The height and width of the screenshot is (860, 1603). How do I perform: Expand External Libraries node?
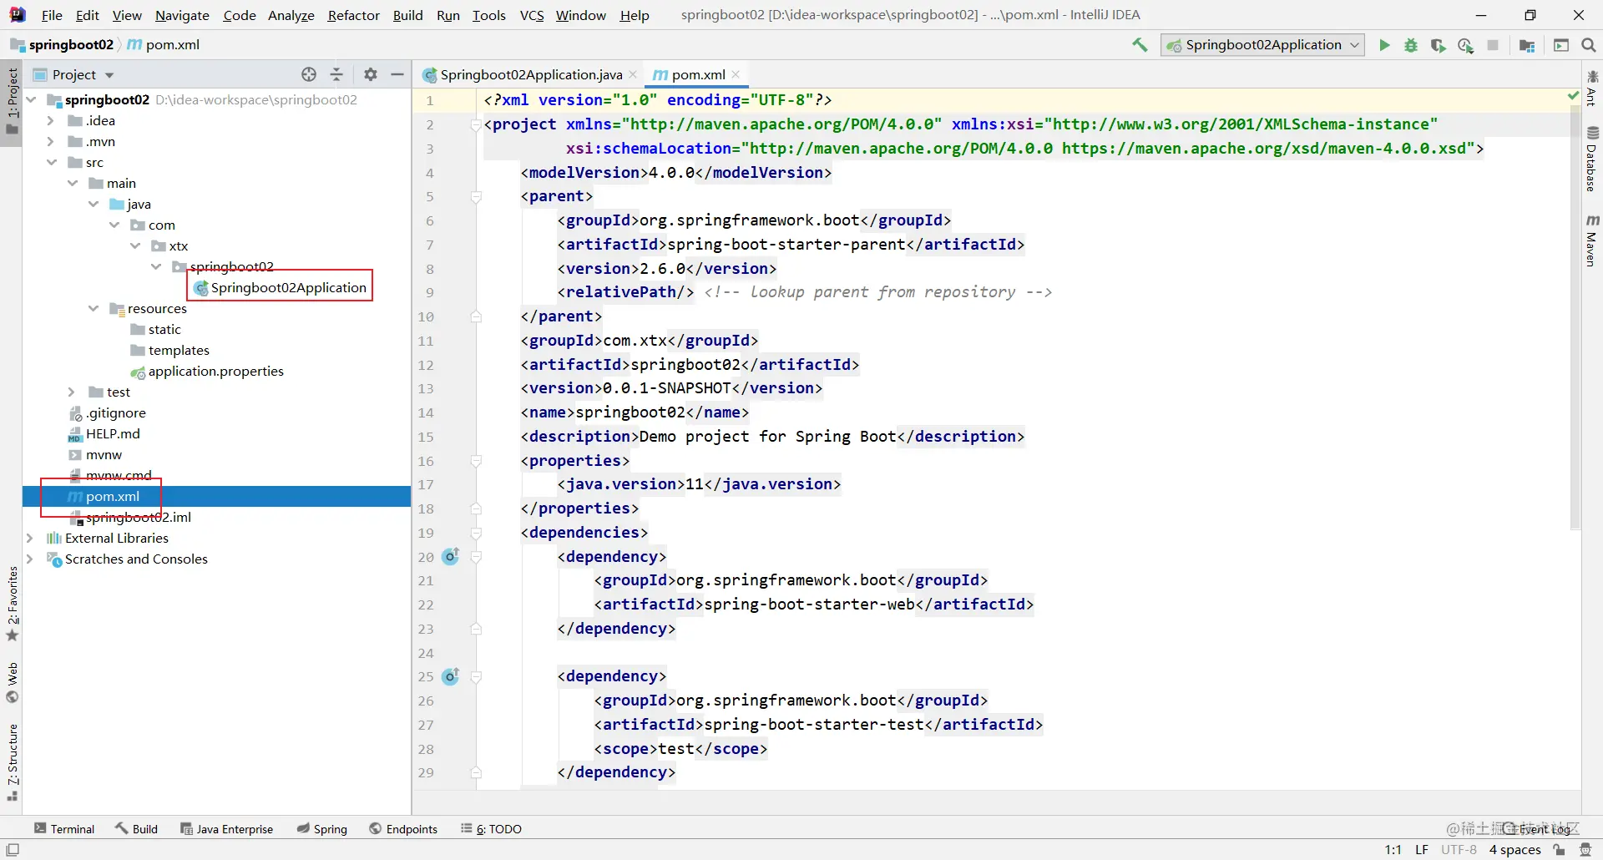[30, 538]
